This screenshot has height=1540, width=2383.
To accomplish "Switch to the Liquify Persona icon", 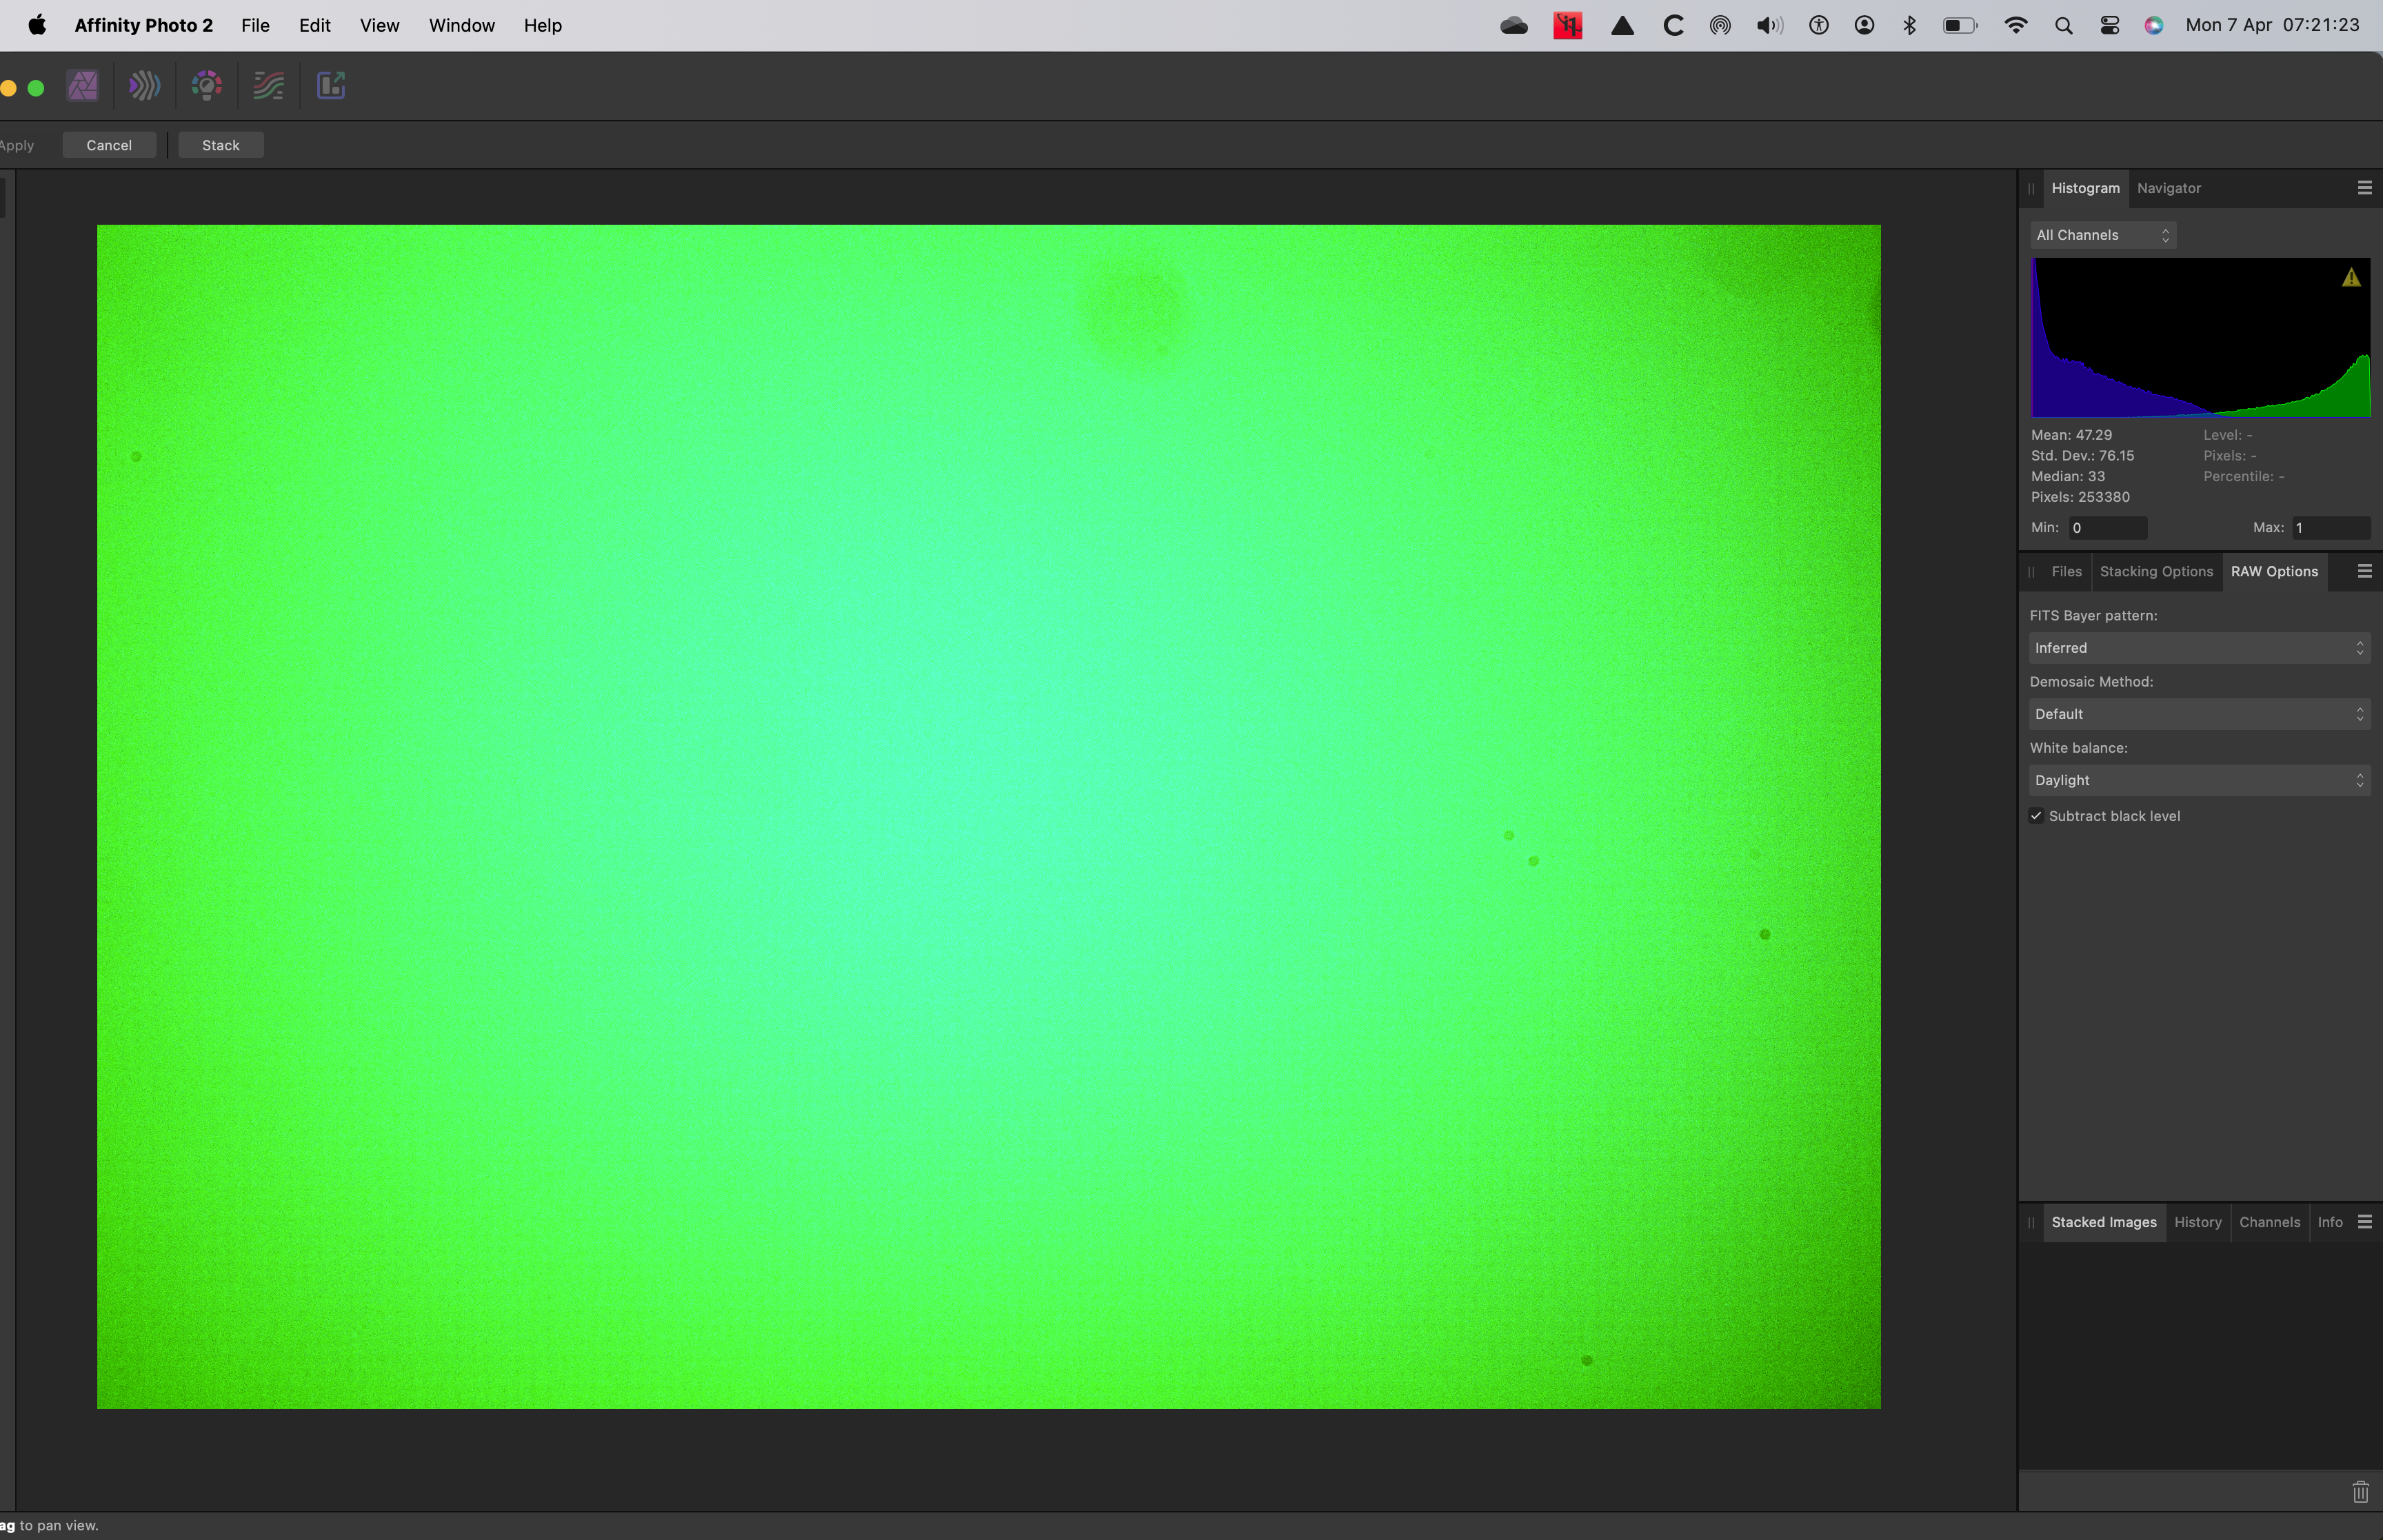I will [x=144, y=86].
